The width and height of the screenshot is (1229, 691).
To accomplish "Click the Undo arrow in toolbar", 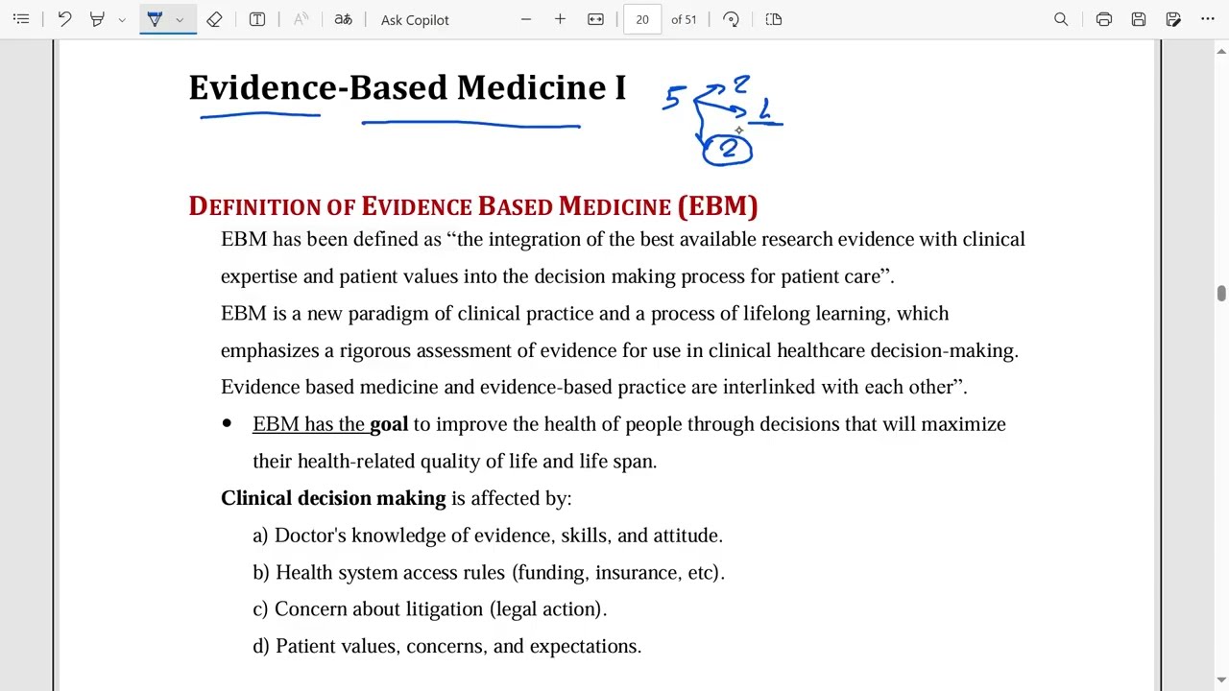I will (64, 19).
